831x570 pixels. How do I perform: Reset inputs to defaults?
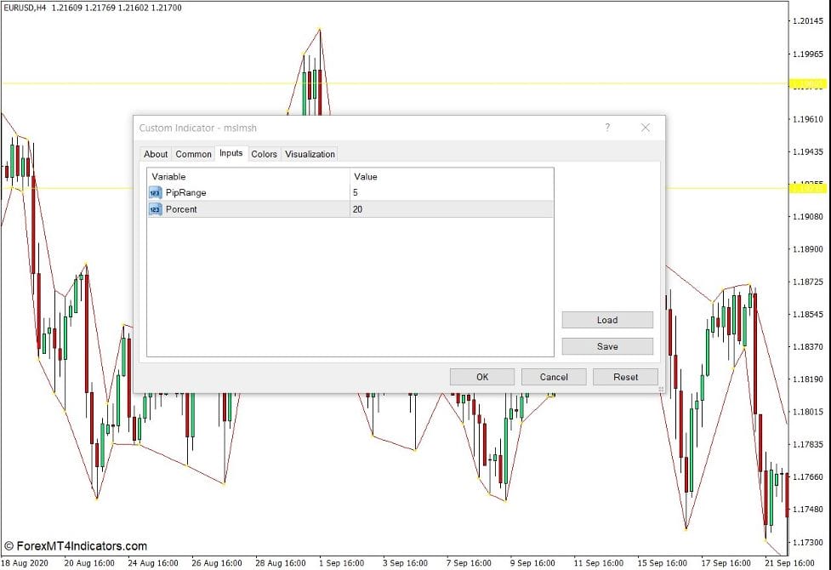click(x=625, y=377)
